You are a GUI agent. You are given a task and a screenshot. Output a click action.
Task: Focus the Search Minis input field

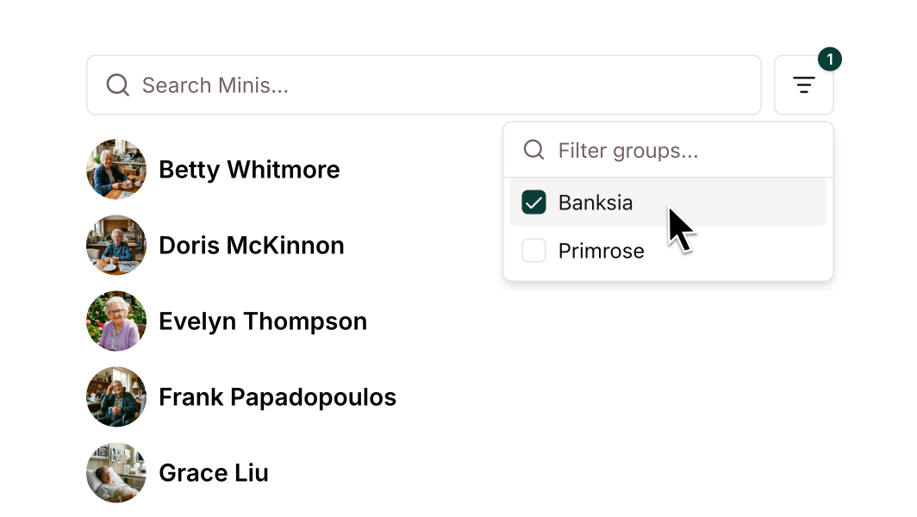431,85
